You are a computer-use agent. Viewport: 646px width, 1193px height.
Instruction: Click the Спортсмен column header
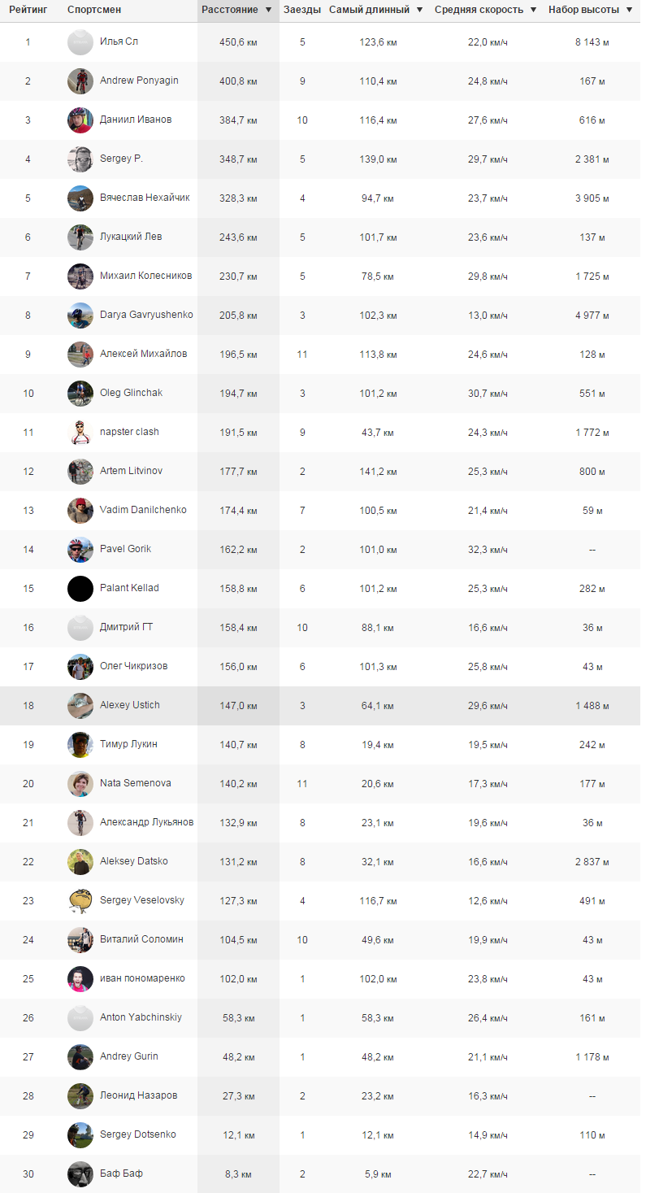(94, 11)
